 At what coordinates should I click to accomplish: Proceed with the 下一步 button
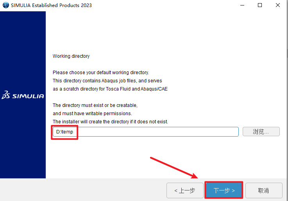coord(224,190)
